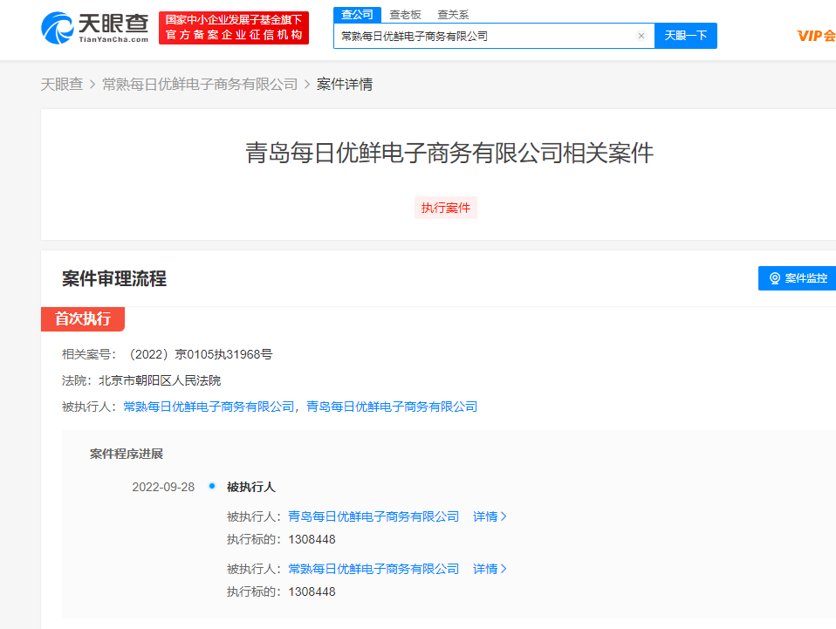Select the 查关系 search tab
The width and height of the screenshot is (836, 629).
[453, 14]
